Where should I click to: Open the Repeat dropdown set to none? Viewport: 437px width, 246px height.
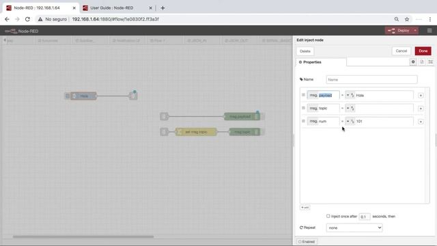point(354,228)
